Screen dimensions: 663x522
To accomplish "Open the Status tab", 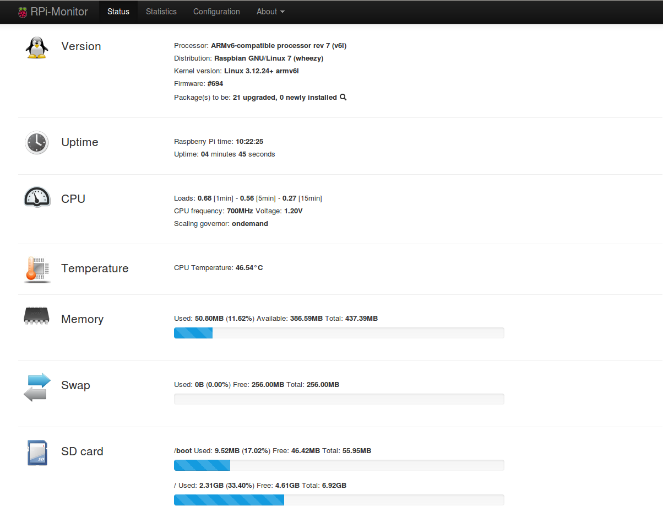I will coord(118,12).
